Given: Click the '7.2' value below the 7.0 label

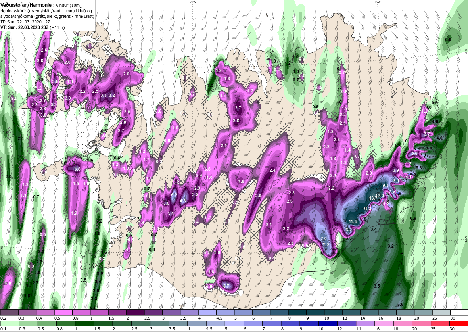Looking at the screenshot, I should [326, 245].
